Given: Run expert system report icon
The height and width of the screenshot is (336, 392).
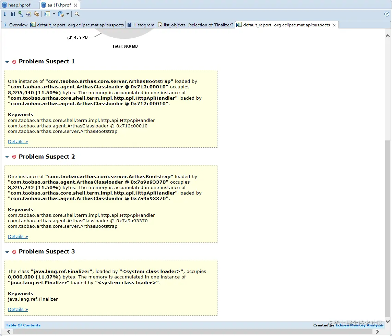Looking at the screenshot, I should pos(47,14).
